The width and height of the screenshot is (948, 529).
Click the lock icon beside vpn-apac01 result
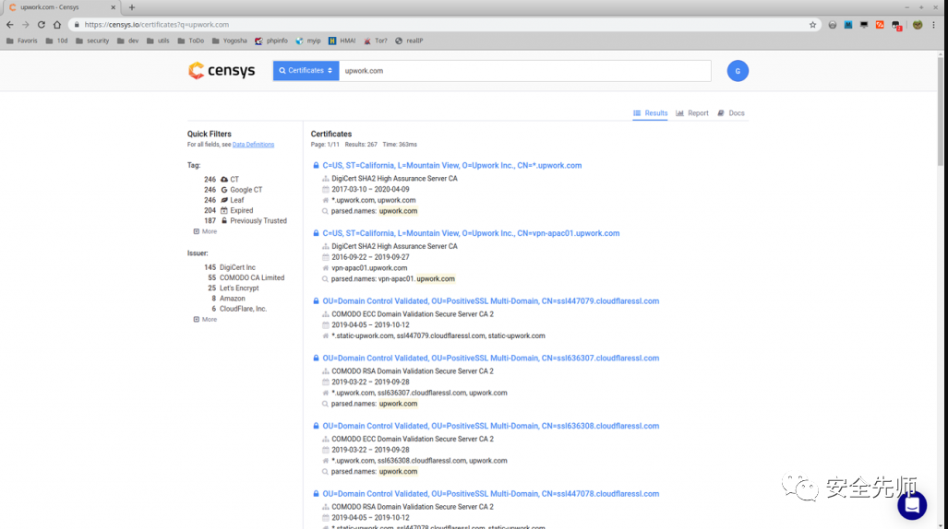point(316,233)
